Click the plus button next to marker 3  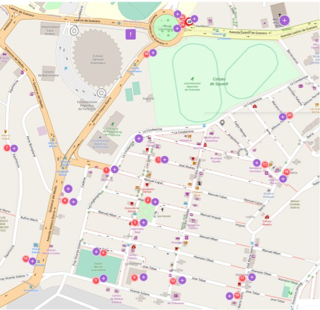(165, 159)
